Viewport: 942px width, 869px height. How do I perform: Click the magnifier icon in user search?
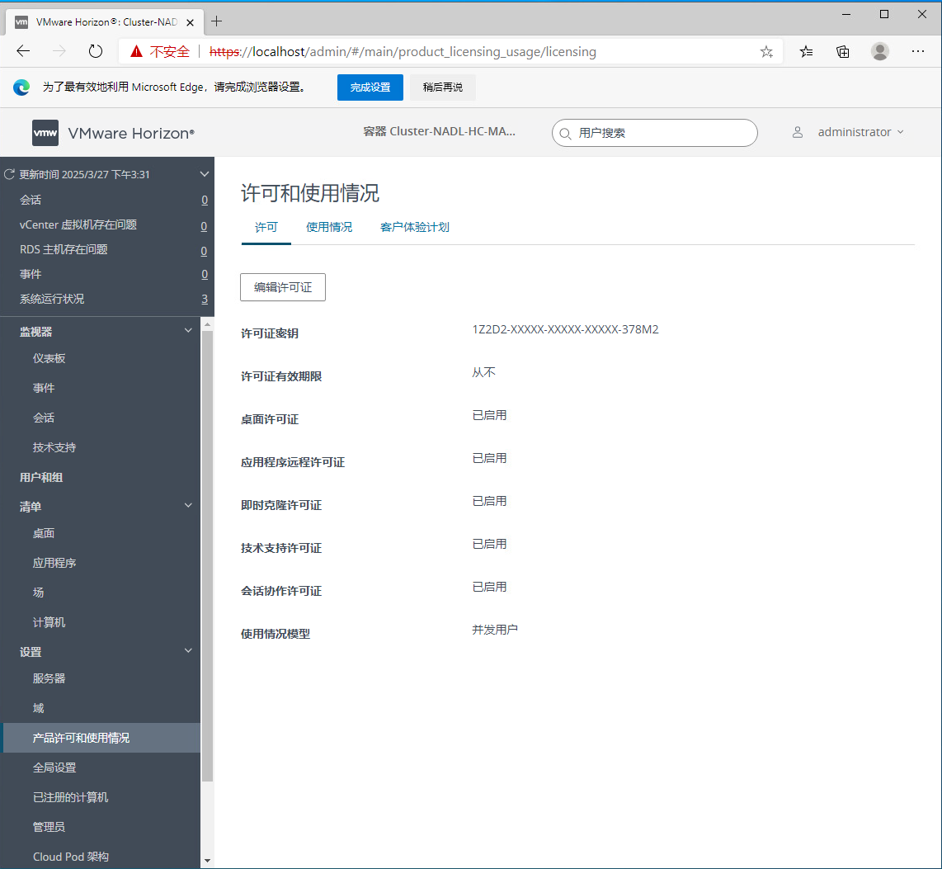(x=565, y=134)
